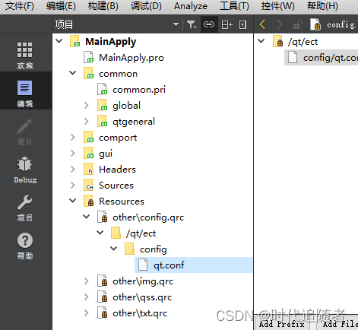Open the 构建(B) build menu
This screenshot has width=358, height=330.
[x=103, y=6]
